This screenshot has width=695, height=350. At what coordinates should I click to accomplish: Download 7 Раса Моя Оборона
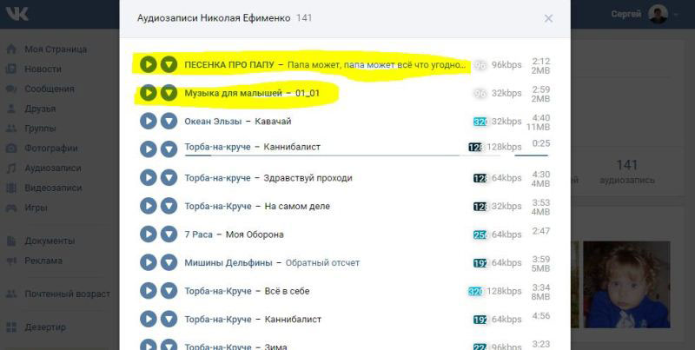[169, 234]
